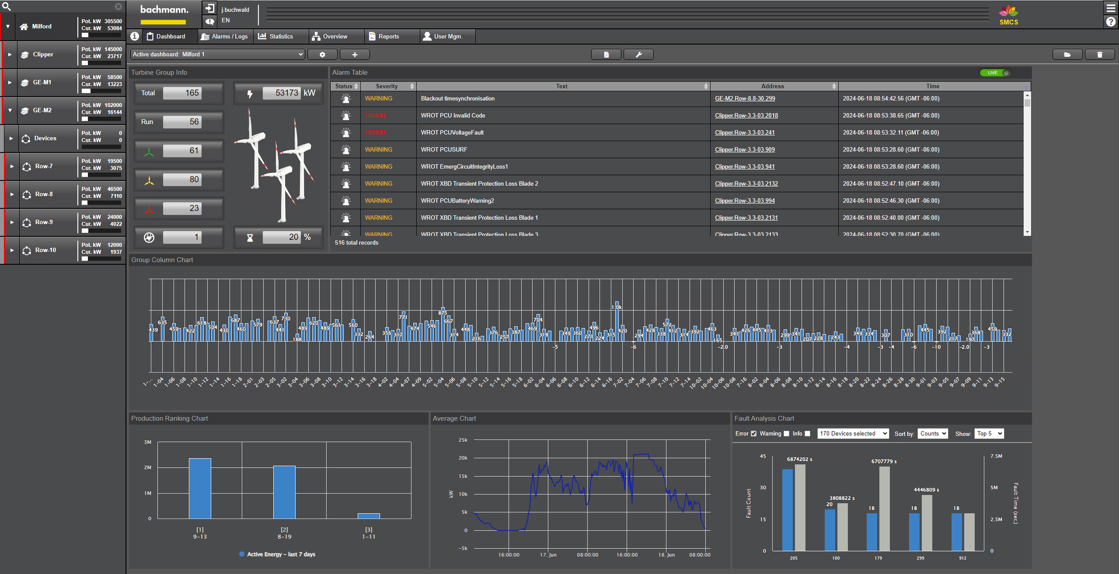Open the Alarms / Logs tab
This screenshot has height=574, width=1119.
click(x=225, y=37)
